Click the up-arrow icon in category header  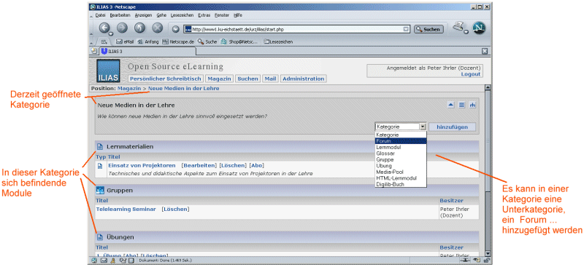coord(450,105)
